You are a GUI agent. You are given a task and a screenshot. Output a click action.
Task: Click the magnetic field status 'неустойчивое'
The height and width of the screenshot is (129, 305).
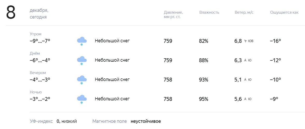(x=146, y=122)
